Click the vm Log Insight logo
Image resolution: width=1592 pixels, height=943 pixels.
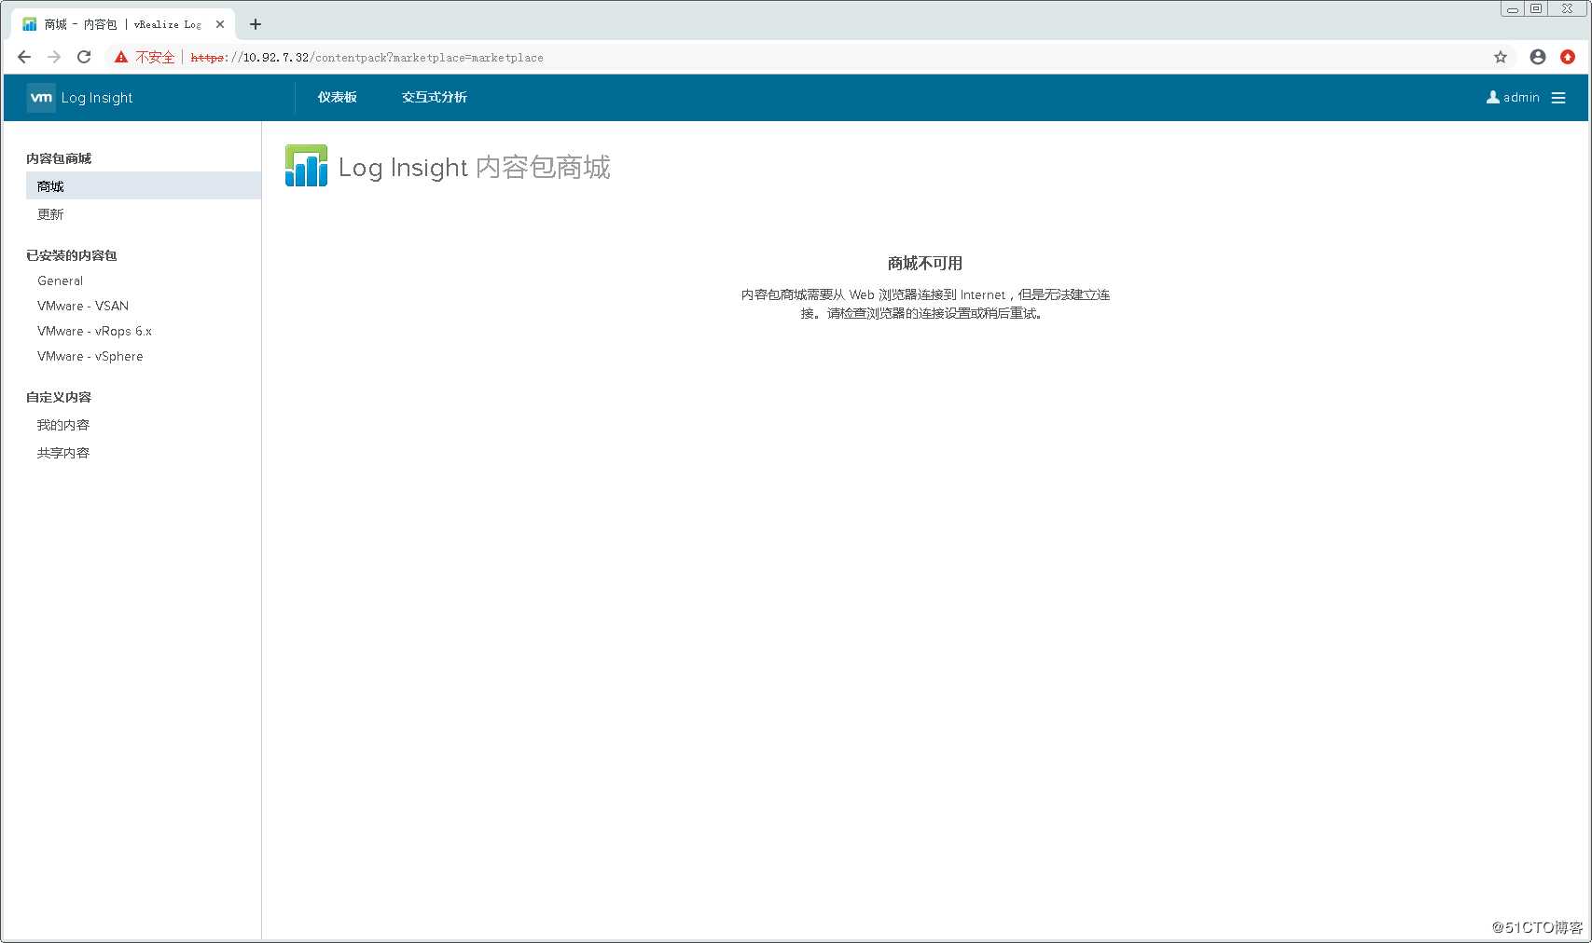point(80,98)
